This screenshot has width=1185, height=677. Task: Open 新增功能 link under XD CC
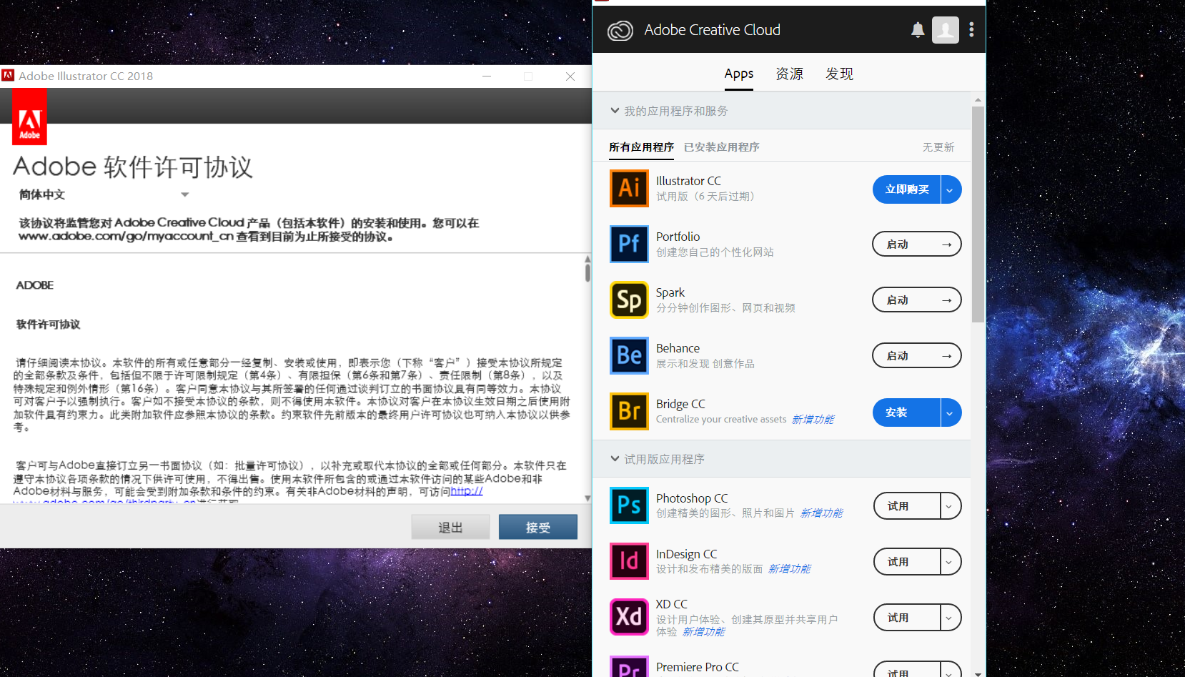(x=703, y=632)
